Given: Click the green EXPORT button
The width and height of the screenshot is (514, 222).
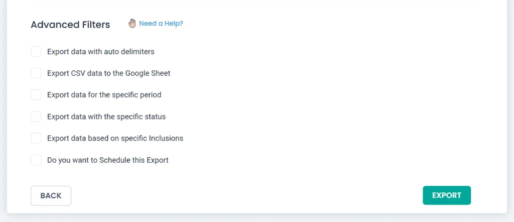Looking at the screenshot, I should [447, 195].
